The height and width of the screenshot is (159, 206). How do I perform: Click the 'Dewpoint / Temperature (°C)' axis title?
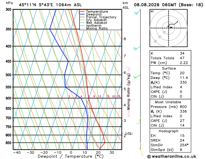click(70, 156)
